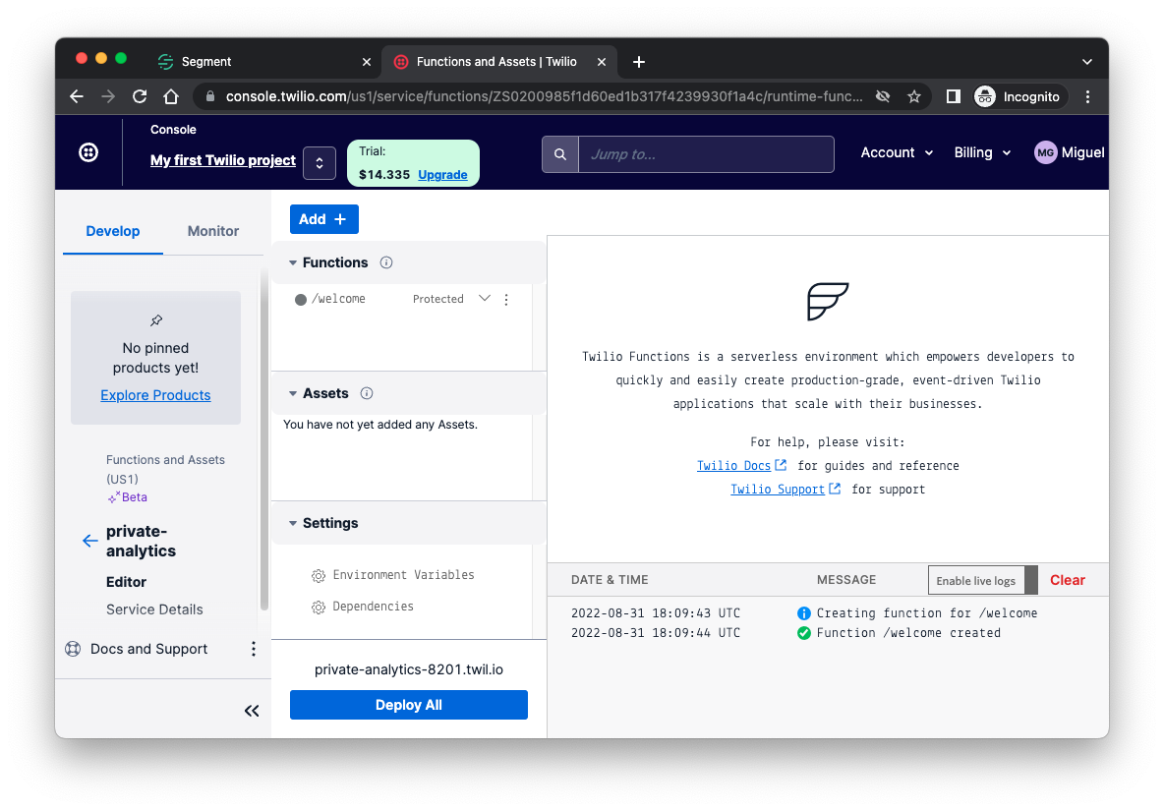The image size is (1164, 811).
Task: Clear the logs
Action: tap(1068, 580)
